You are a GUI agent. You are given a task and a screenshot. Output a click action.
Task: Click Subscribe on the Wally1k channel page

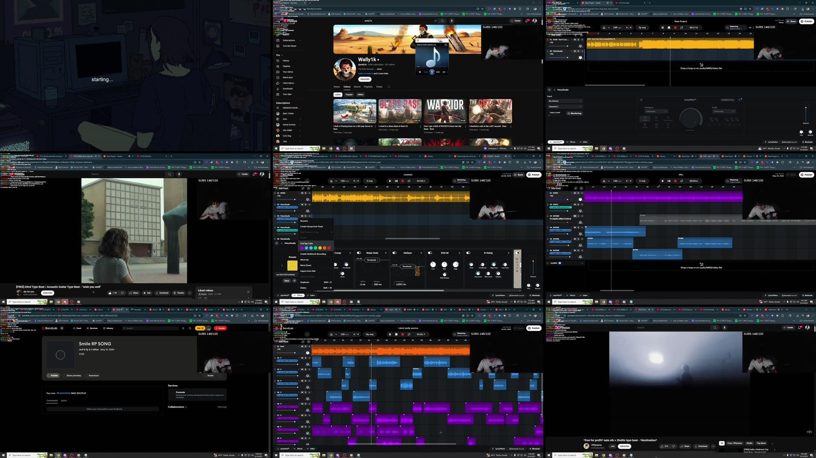(365, 79)
